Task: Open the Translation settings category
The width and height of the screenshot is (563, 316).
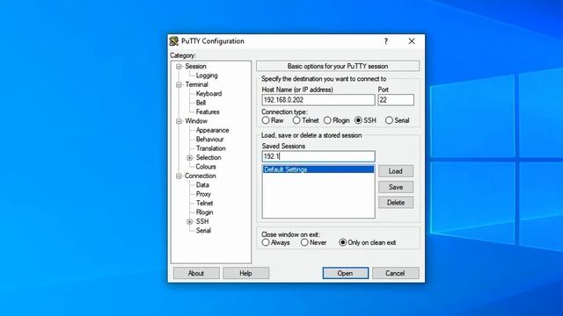Action: pyautogui.click(x=211, y=148)
